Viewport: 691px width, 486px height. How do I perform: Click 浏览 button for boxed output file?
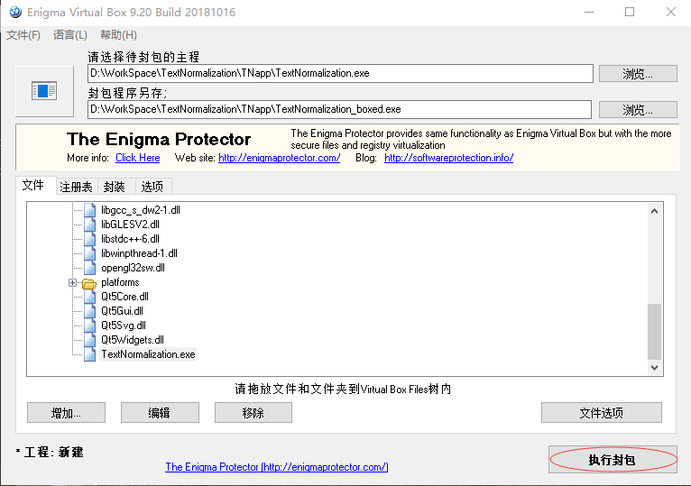638,110
